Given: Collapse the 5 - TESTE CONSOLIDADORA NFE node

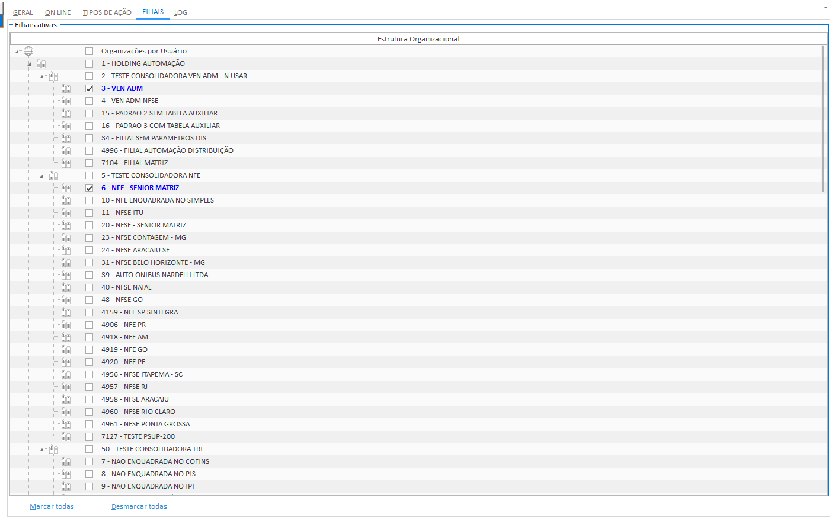Looking at the screenshot, I should pos(42,176).
